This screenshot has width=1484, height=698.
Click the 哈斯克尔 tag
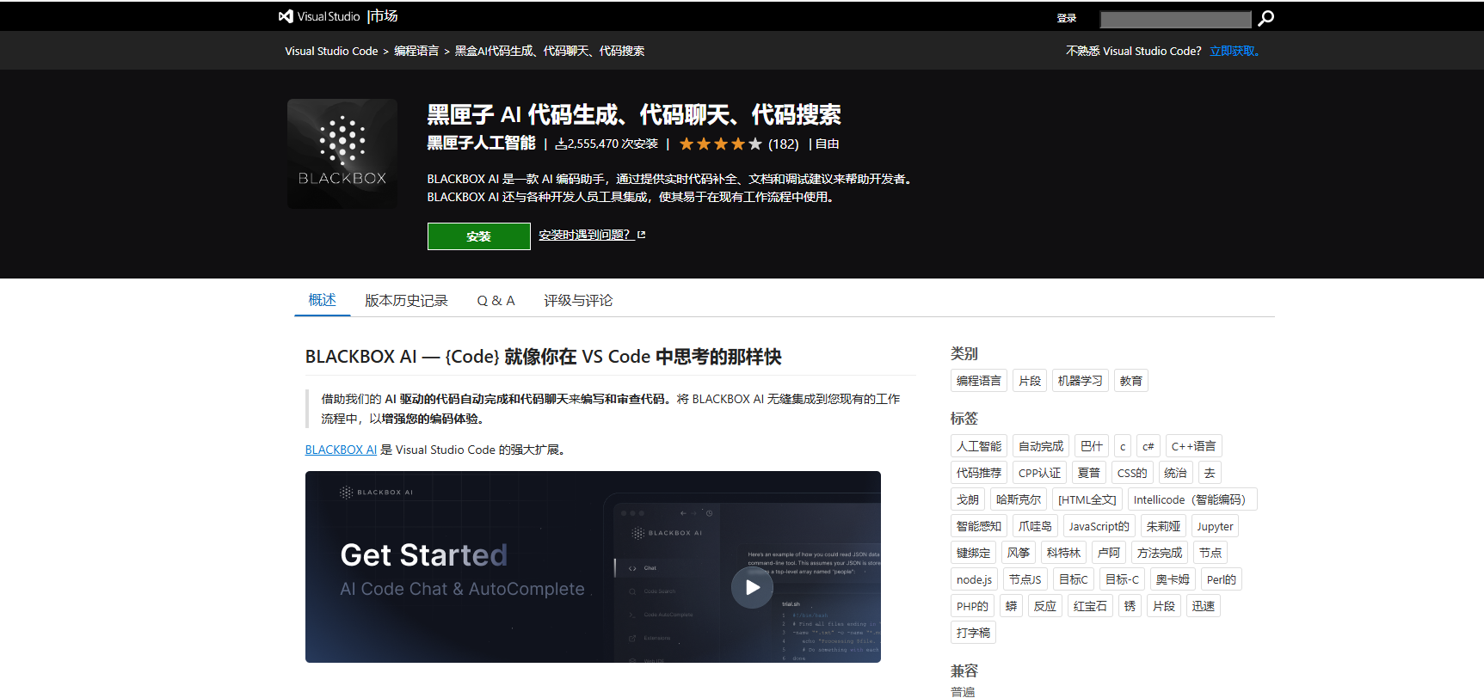tap(1019, 499)
